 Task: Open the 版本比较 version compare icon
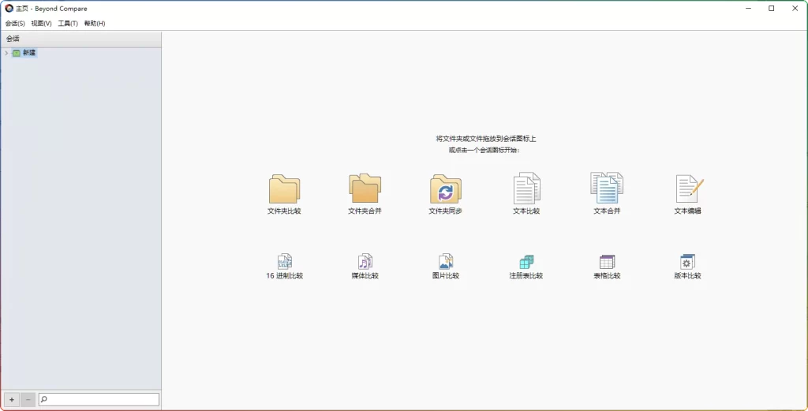tap(687, 261)
